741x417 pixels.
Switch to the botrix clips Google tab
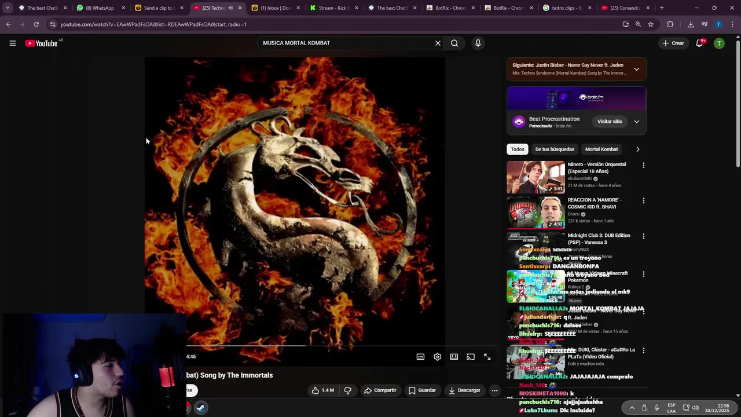point(567,8)
